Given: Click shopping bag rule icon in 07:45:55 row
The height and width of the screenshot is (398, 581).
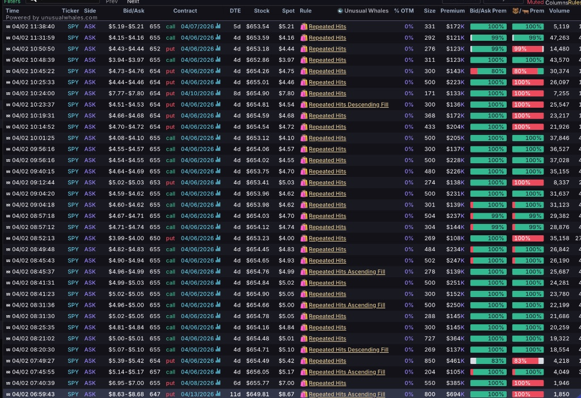Looking at the screenshot, I should (304, 372).
